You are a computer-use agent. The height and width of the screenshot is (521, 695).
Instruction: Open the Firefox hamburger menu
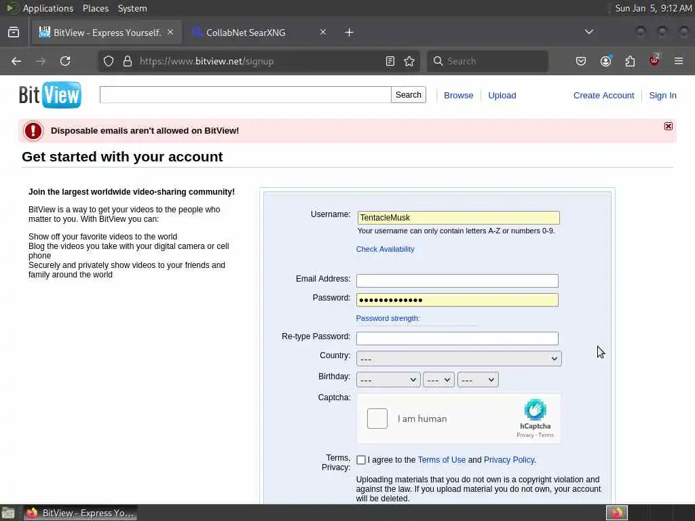pyautogui.click(x=679, y=61)
